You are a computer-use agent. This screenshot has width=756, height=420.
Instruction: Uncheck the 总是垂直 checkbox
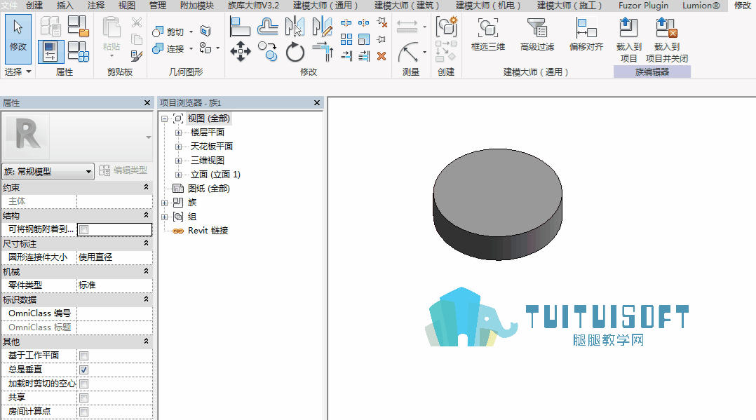coord(84,370)
